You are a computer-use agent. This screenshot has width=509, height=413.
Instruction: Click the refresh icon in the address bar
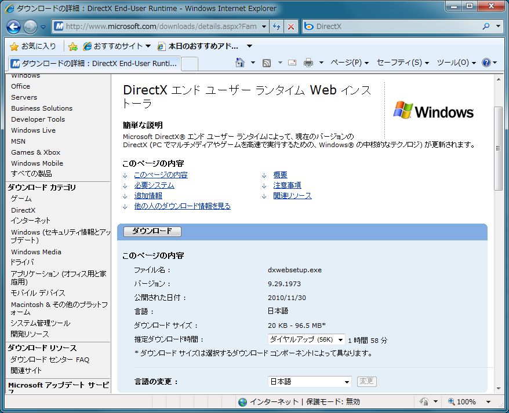tap(277, 27)
